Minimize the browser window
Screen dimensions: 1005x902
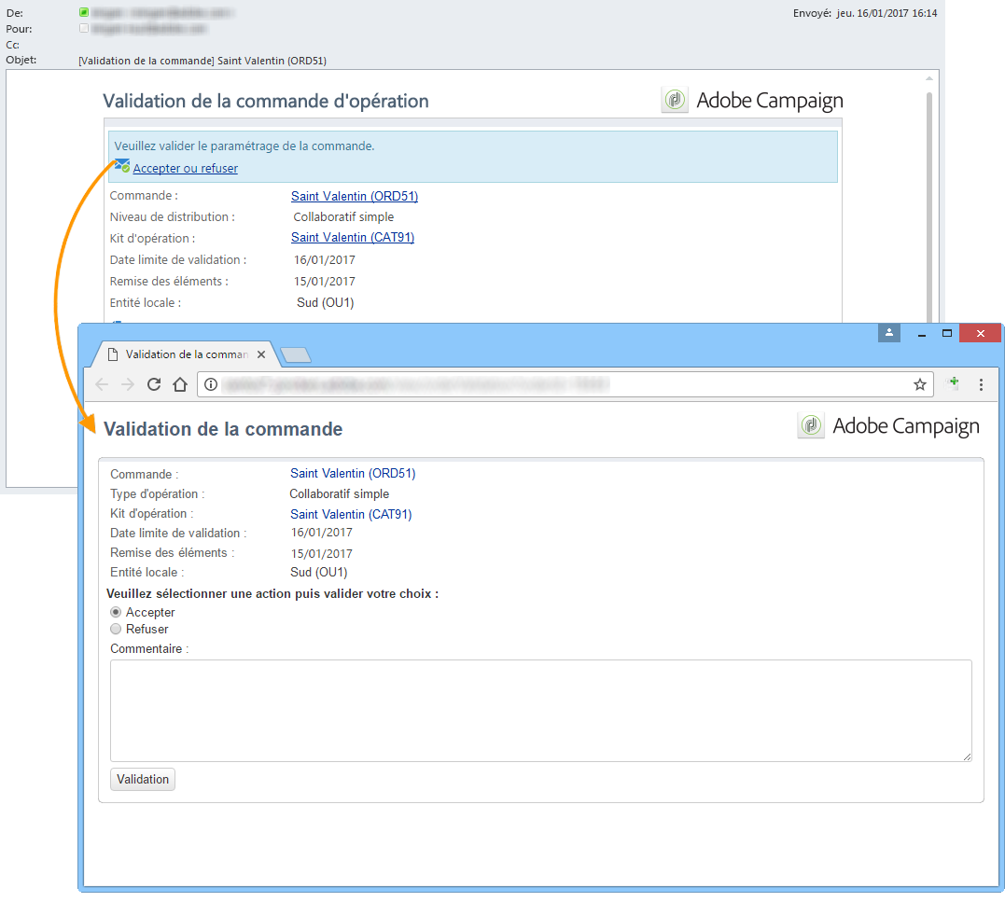(x=922, y=333)
